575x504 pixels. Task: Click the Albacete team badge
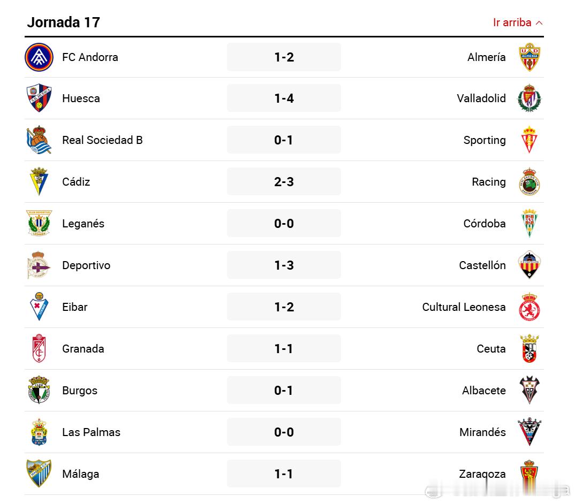coord(529,391)
